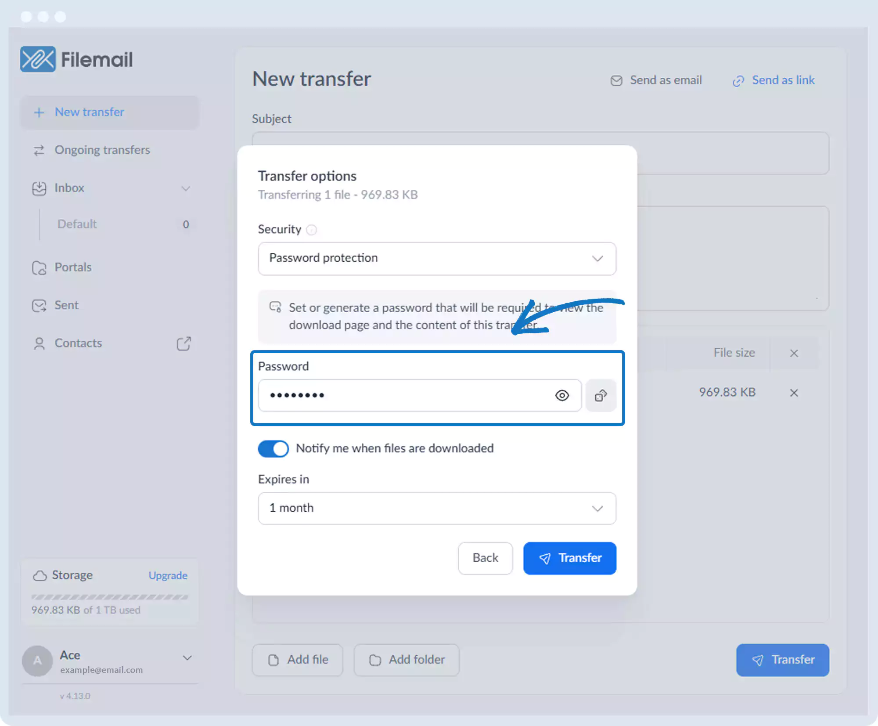Expand the Inbox section chevron
This screenshot has width=878, height=726.
click(186, 188)
